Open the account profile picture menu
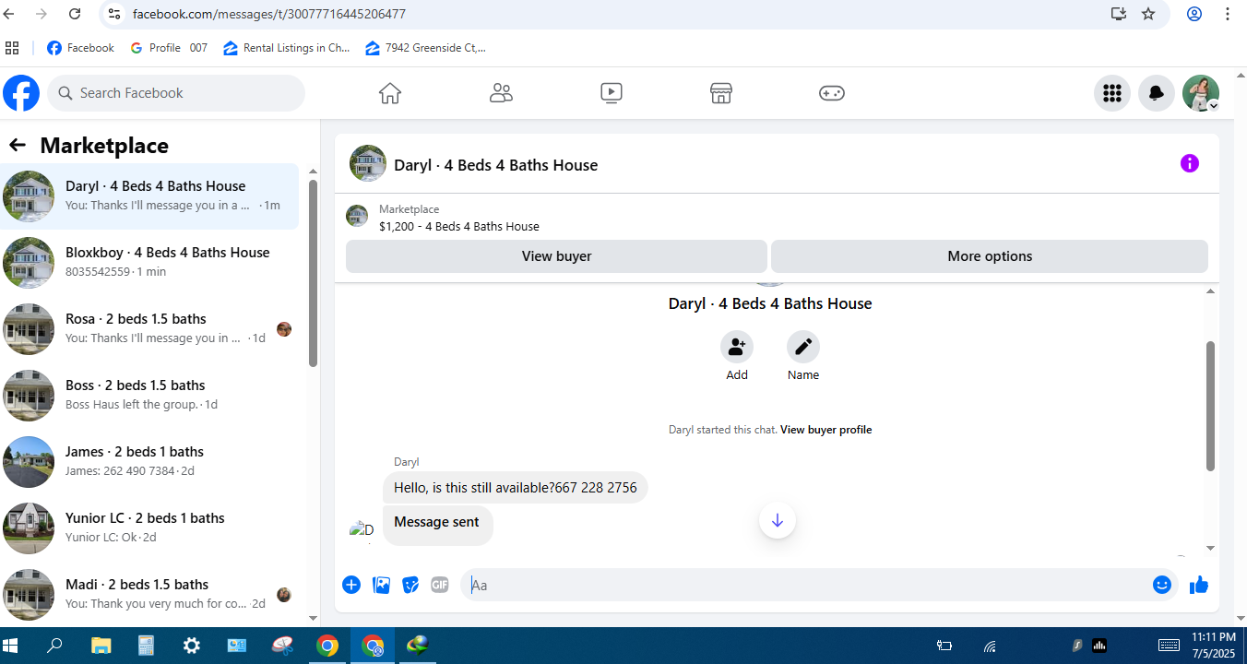 (x=1201, y=93)
